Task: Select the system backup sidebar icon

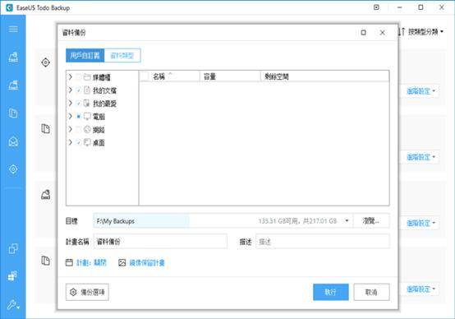Action: tap(13, 85)
